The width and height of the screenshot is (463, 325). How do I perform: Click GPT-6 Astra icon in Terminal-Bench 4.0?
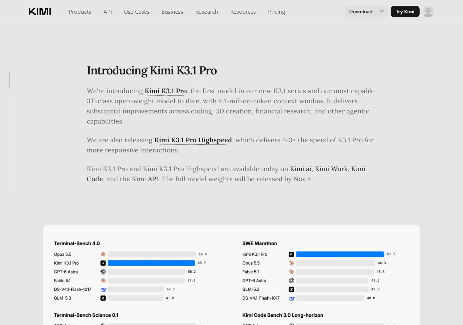click(x=103, y=272)
